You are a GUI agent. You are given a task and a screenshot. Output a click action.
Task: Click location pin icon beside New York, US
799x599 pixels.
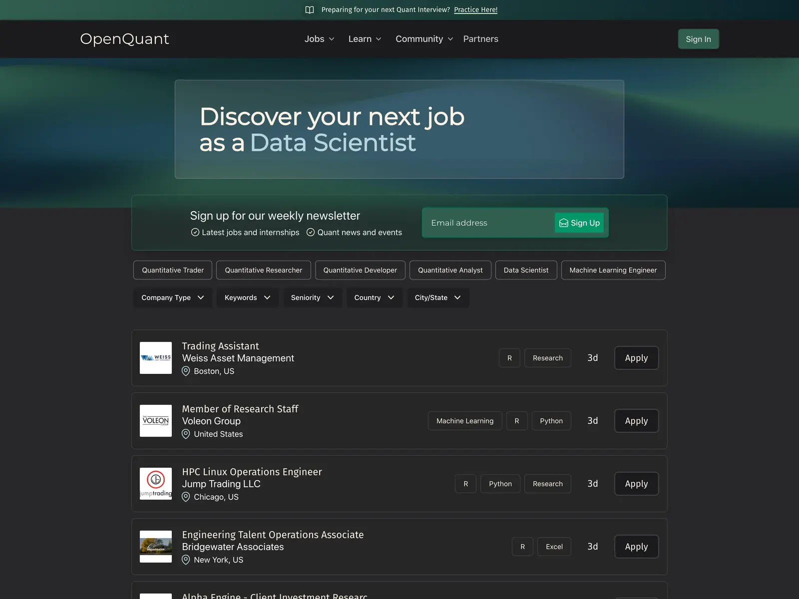pos(186,560)
